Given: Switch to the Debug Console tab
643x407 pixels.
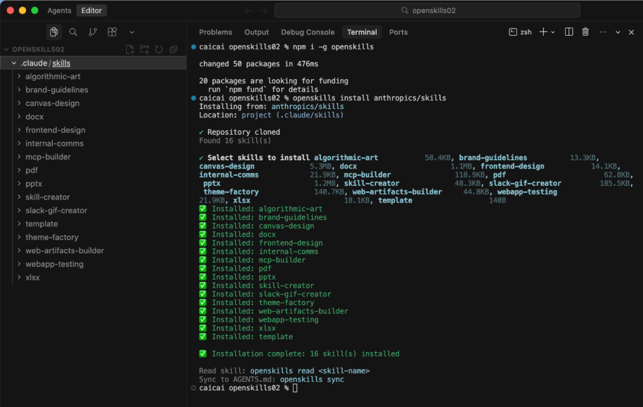Looking at the screenshot, I should click(x=308, y=32).
